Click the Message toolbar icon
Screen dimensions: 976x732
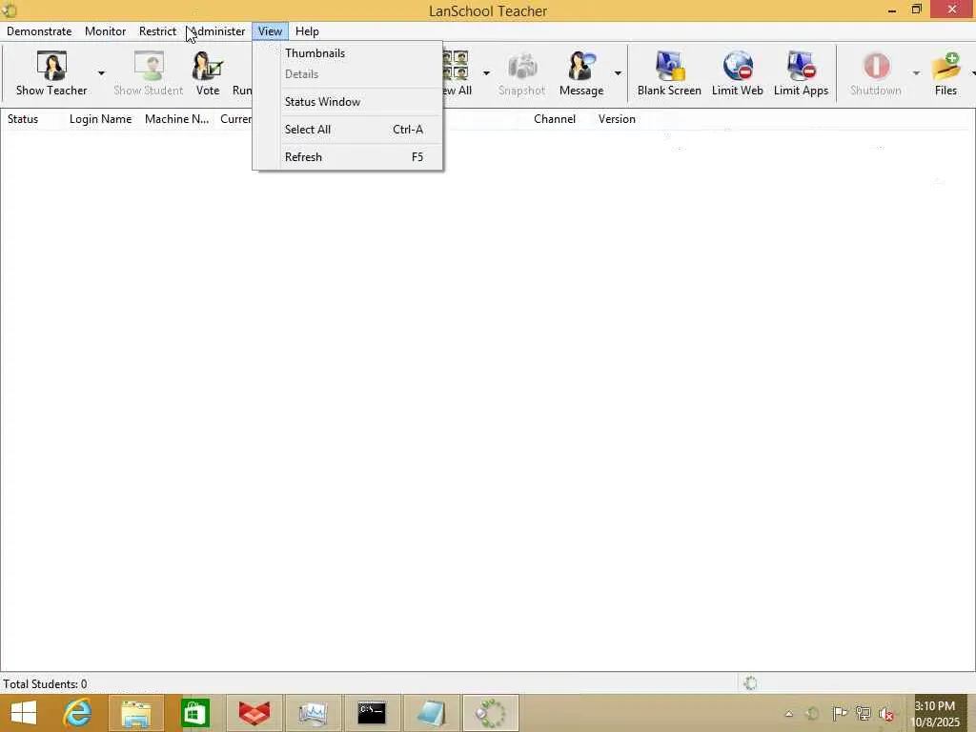click(x=581, y=73)
